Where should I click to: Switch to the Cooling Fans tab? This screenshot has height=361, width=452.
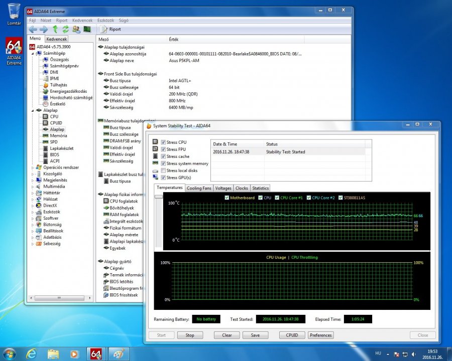[199, 188]
